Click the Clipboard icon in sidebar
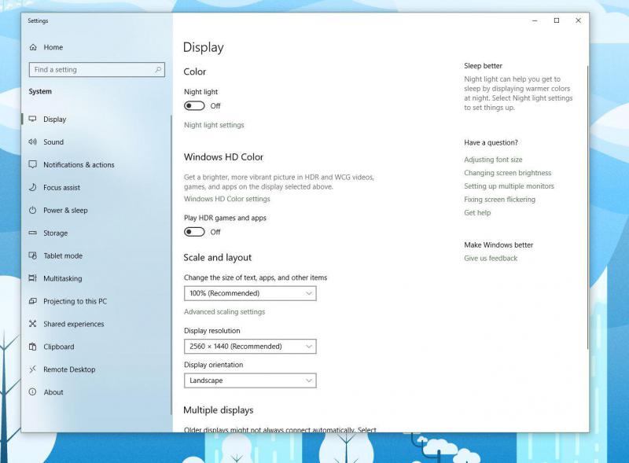 tap(33, 347)
